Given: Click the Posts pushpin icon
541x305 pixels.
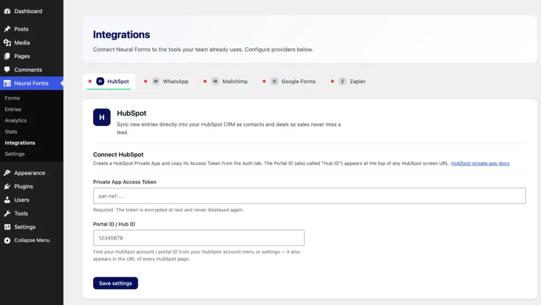Looking at the screenshot, I should point(7,29).
